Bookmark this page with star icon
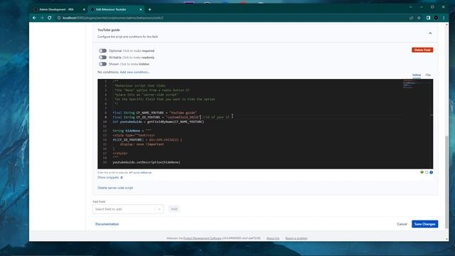455x256 pixels. (x=419, y=18)
